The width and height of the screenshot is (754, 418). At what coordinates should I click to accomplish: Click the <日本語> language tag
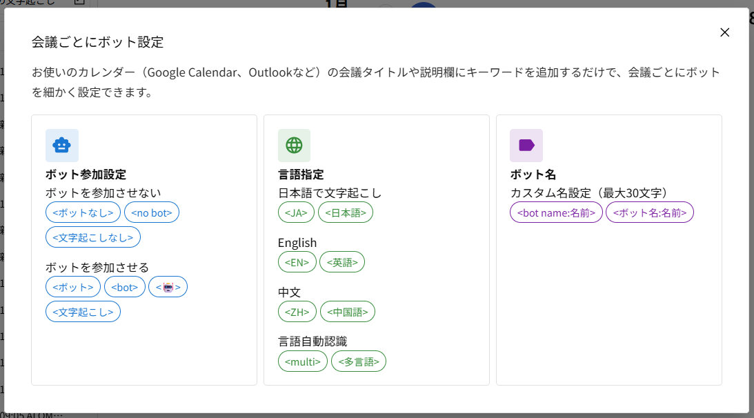coord(346,212)
